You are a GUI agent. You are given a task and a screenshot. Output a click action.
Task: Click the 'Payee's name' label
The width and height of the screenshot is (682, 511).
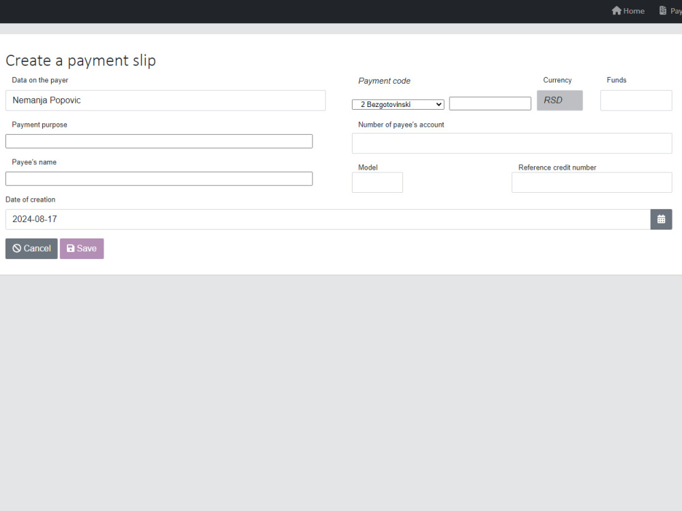pyautogui.click(x=34, y=162)
